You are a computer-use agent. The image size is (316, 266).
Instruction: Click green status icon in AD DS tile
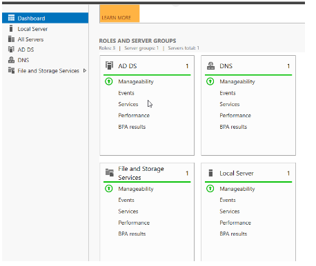(109, 81)
